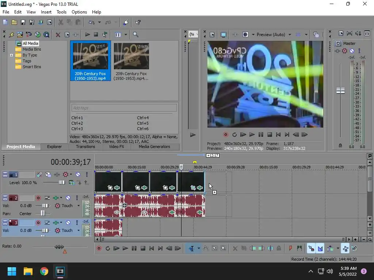This screenshot has width=374, height=280.
Task: Click the Copy Snapshot icon in the preview toolbar
Action: 316,35
